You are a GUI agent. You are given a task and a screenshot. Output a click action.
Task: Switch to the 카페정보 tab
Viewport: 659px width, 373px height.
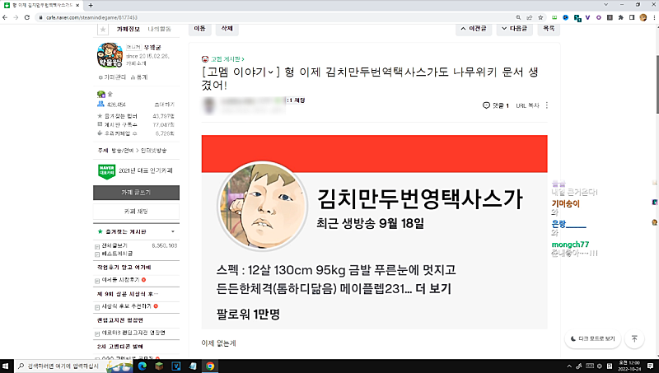point(129,29)
